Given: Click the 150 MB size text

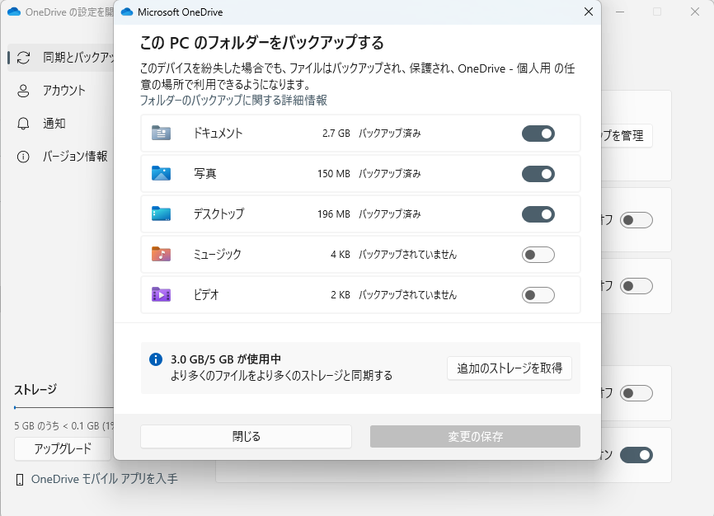Looking at the screenshot, I should click(333, 174).
